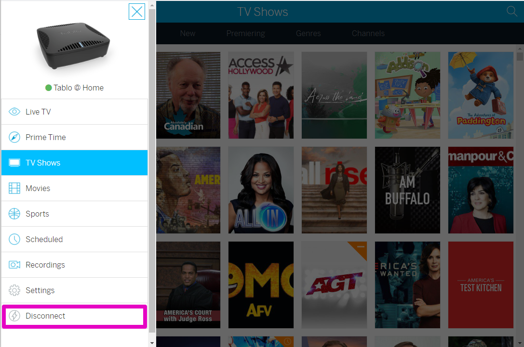The image size is (524, 347).
Task: Select the New filter tab
Action: (188, 33)
